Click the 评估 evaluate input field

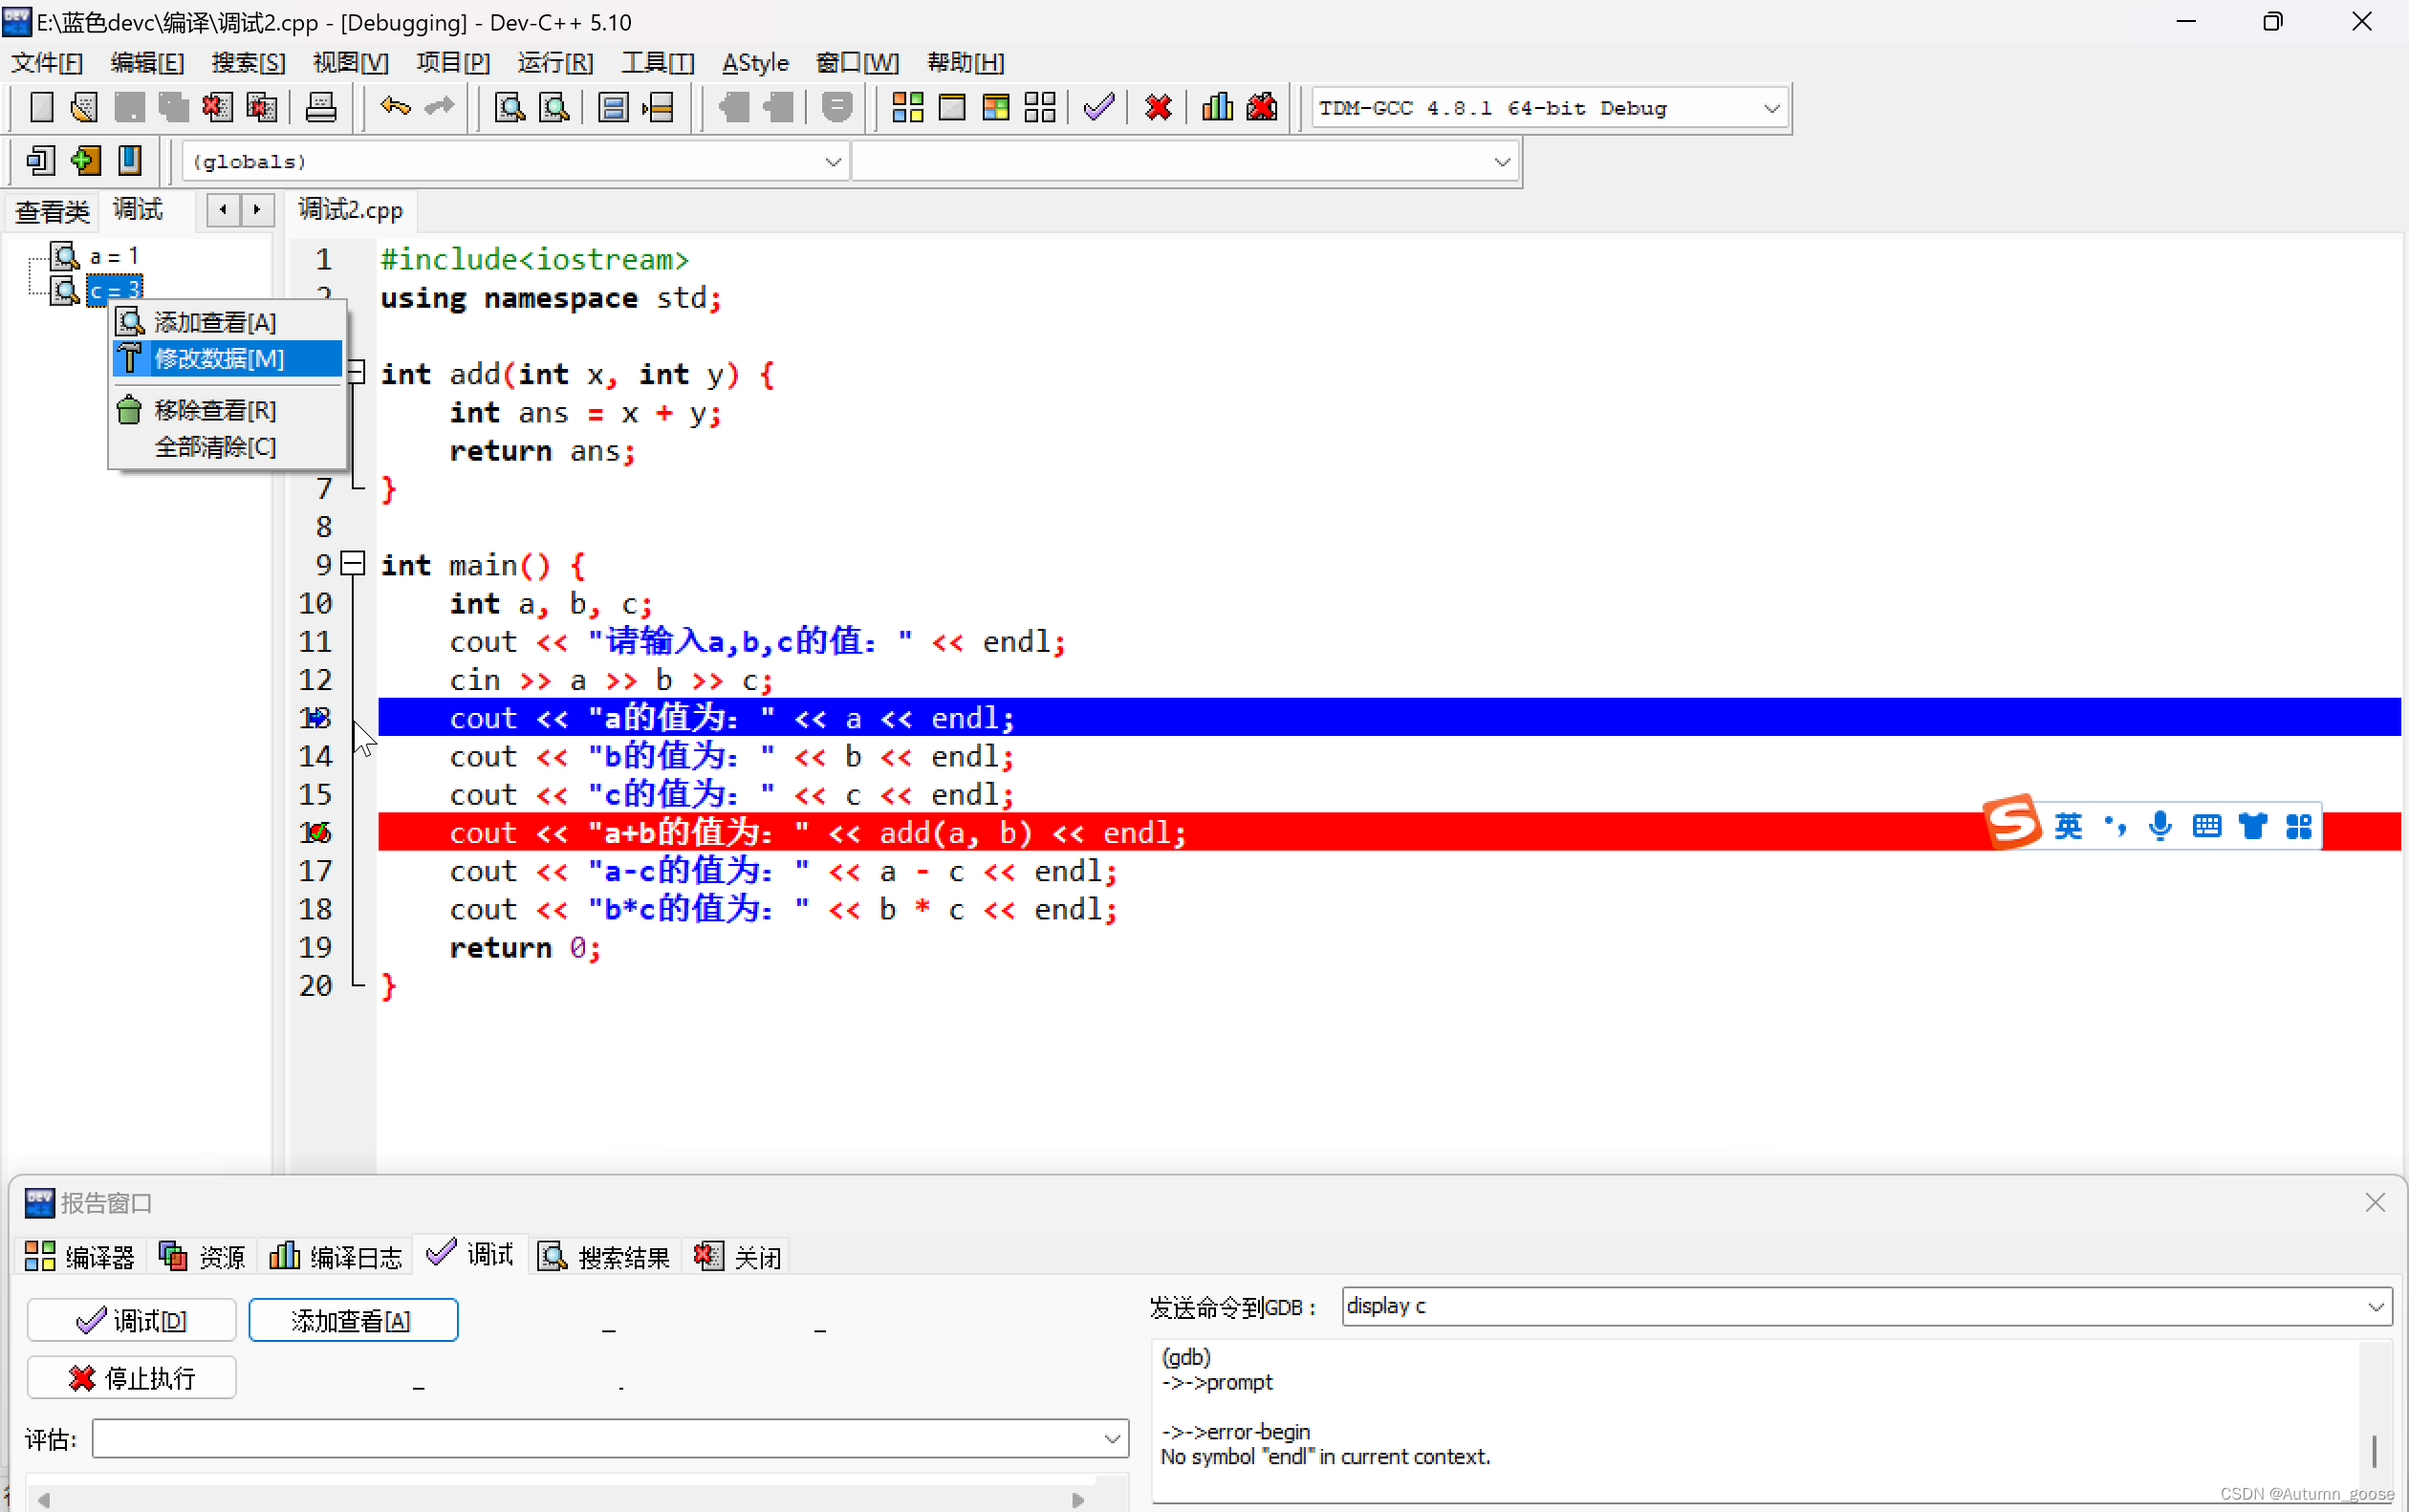pos(600,1439)
